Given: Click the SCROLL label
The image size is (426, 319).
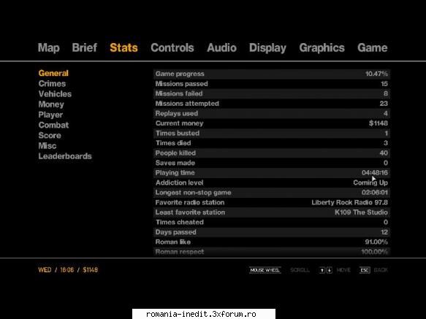Looking at the screenshot, I should tap(300, 270).
